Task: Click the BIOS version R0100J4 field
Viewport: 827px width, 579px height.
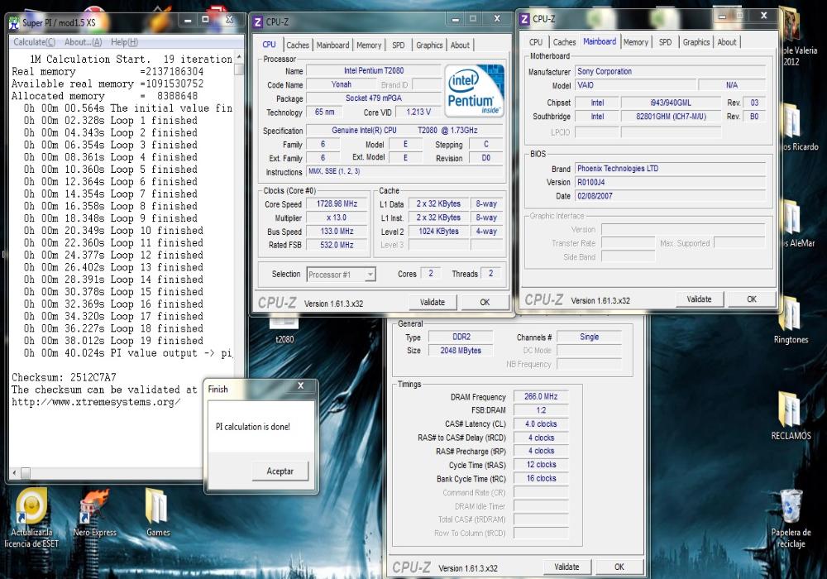Action: click(670, 183)
